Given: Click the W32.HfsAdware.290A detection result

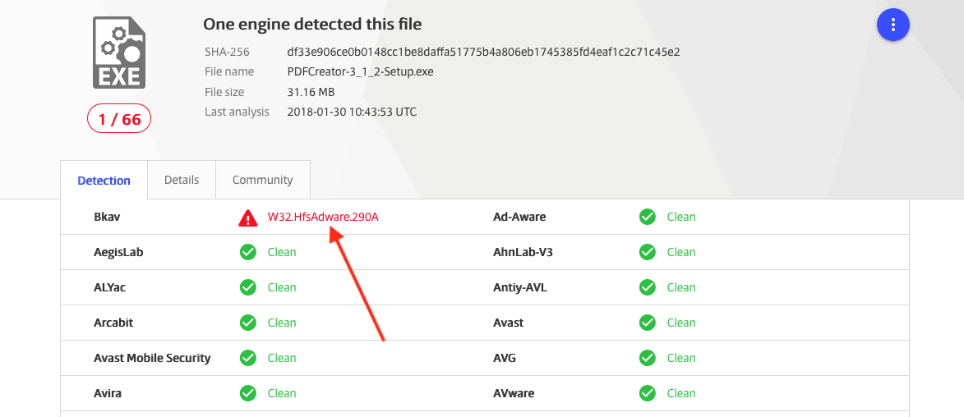Looking at the screenshot, I should click(323, 218).
